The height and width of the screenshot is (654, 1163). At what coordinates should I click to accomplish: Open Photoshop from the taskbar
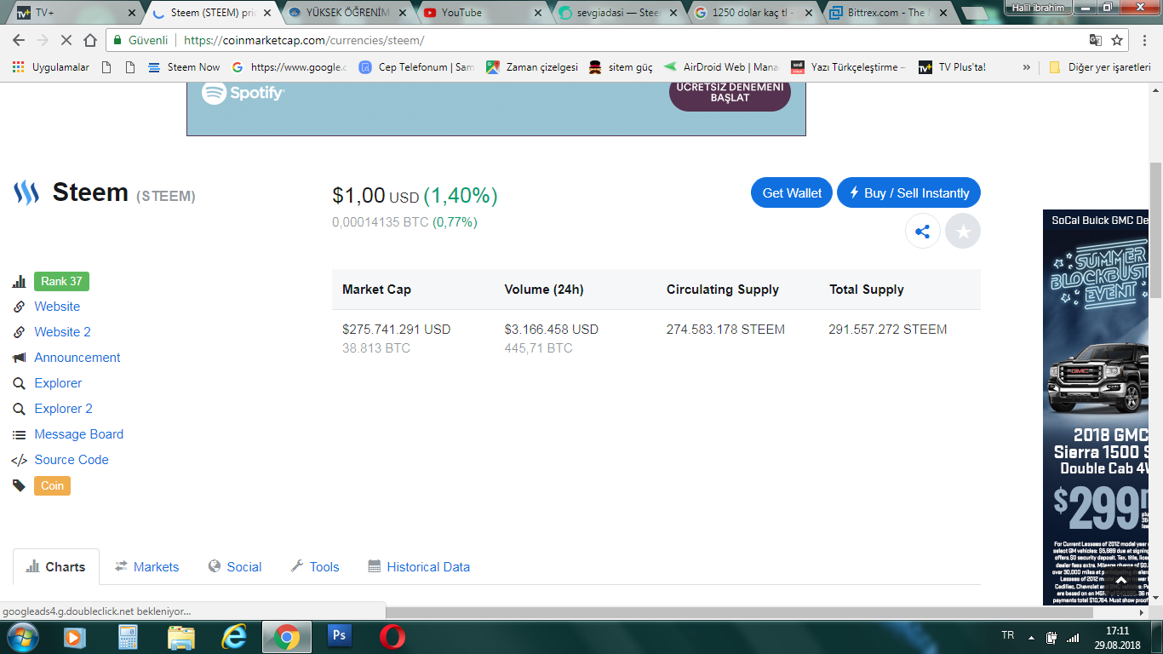point(339,637)
